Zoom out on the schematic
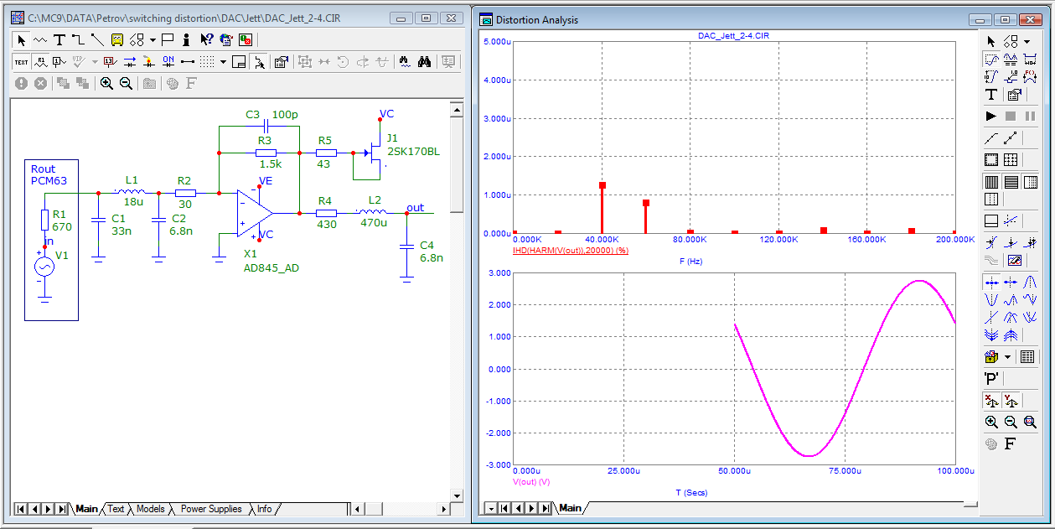 126,83
